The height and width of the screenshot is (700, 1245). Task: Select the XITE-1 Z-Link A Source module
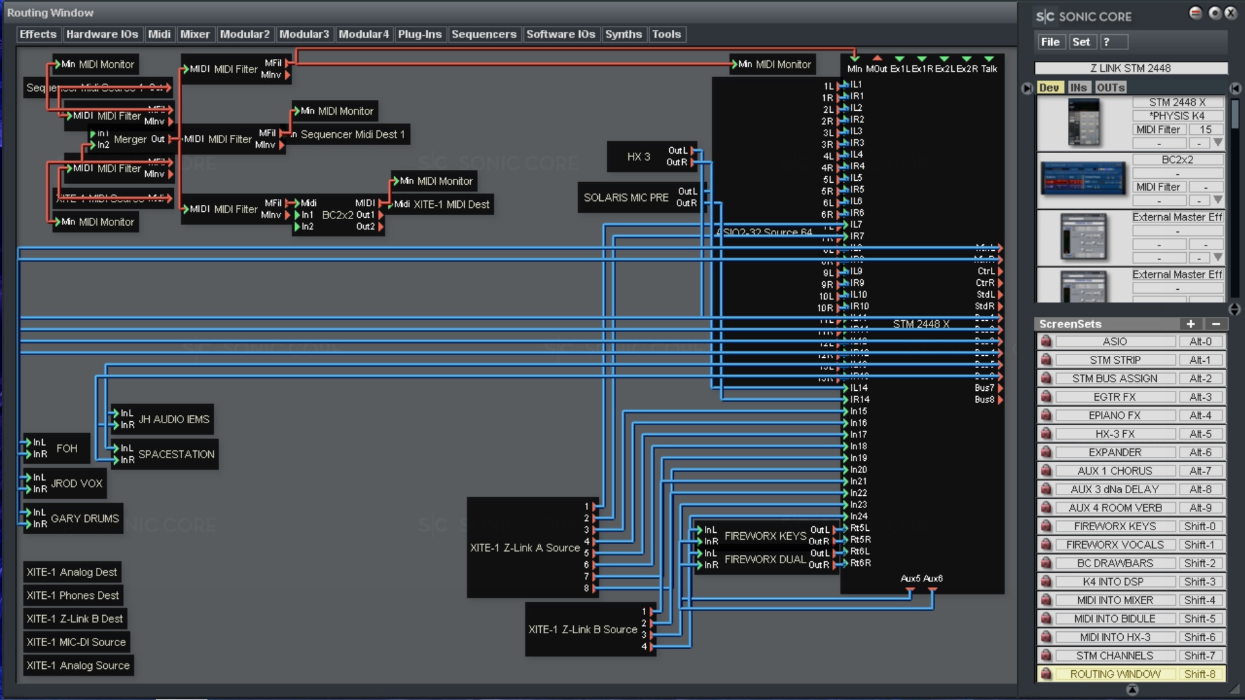click(532, 548)
